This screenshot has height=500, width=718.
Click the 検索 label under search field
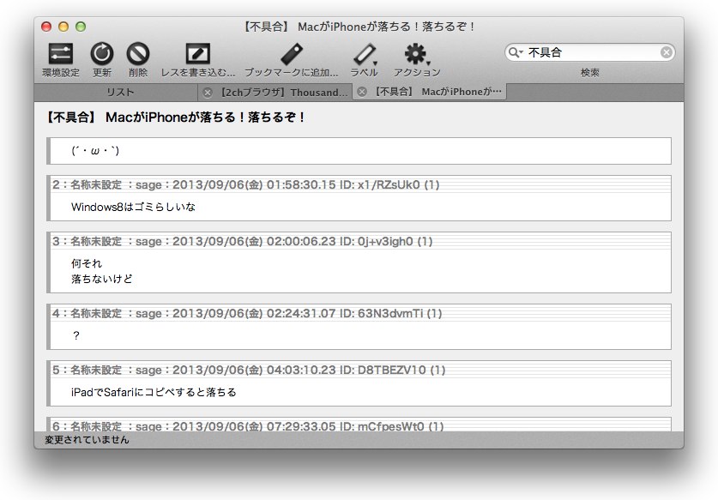(590, 72)
